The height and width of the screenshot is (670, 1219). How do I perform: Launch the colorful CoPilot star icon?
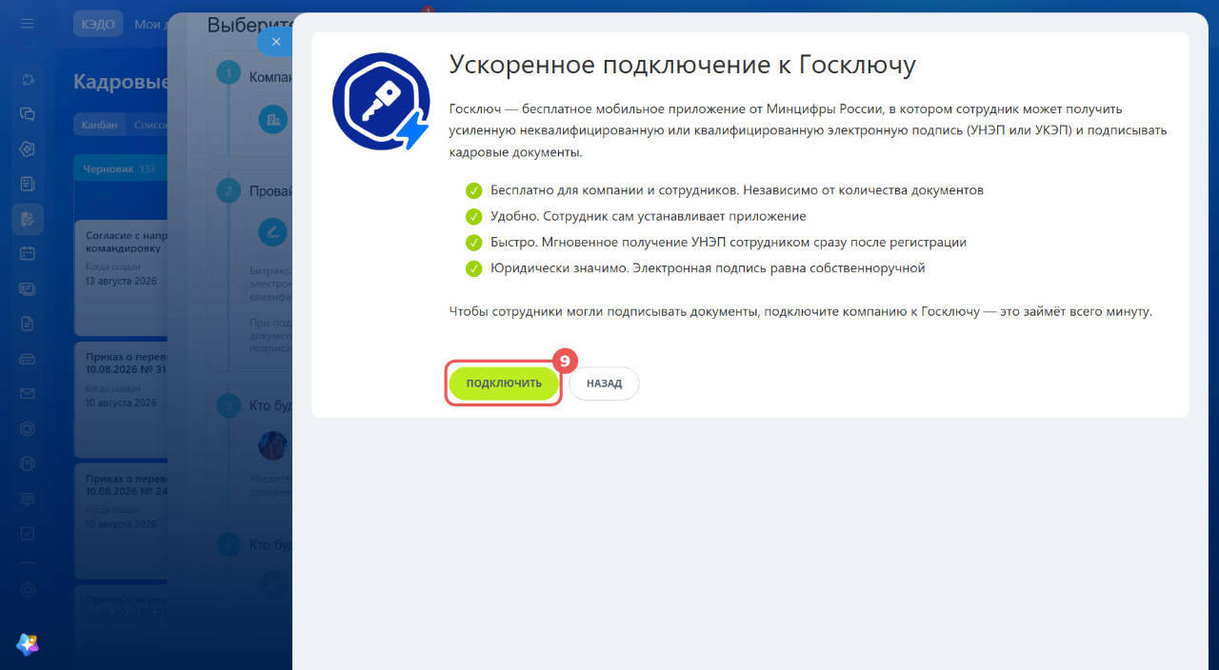(28, 644)
